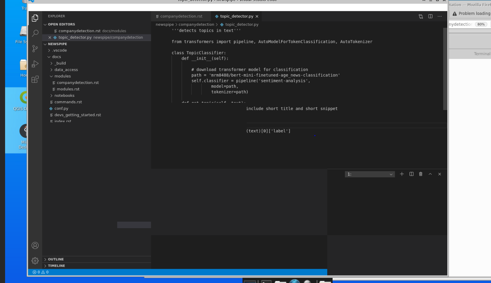Close the topic_detector.py editor tab
491x283 pixels.
(257, 16)
